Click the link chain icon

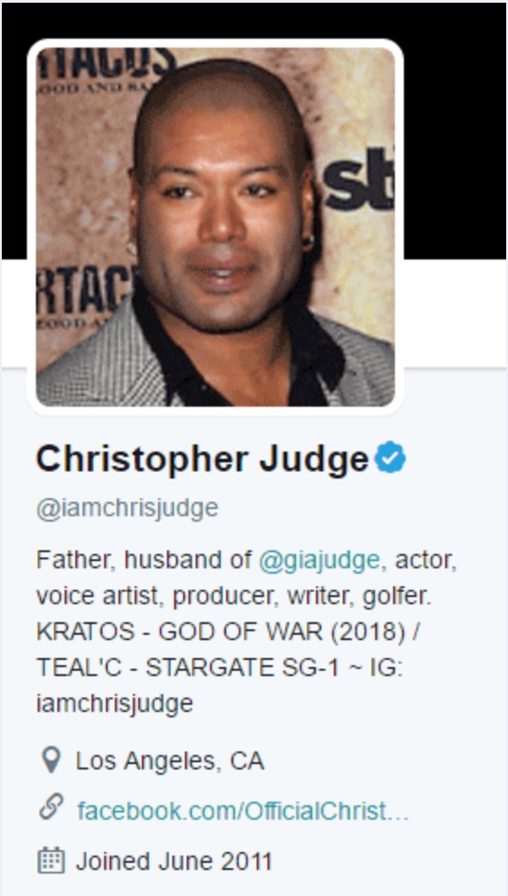[51, 808]
